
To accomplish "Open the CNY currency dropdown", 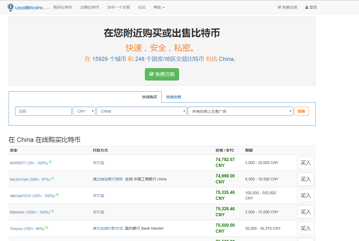I will tap(84, 111).
